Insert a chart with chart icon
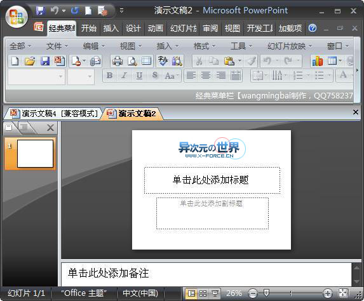This screenshot has height=301, width=364. coord(318,61)
